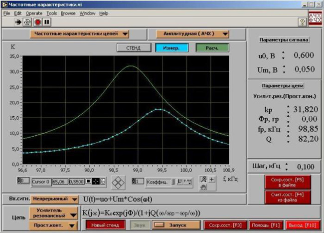Click the cursor point style square icon
Viewport: 324px width, 233px height.
coord(88,181)
